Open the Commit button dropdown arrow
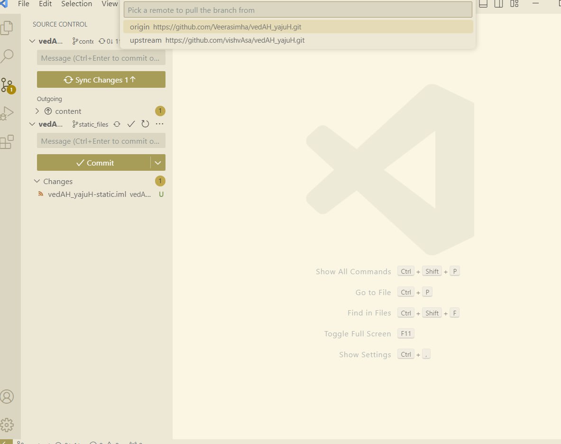The height and width of the screenshot is (444, 561). pos(158,163)
